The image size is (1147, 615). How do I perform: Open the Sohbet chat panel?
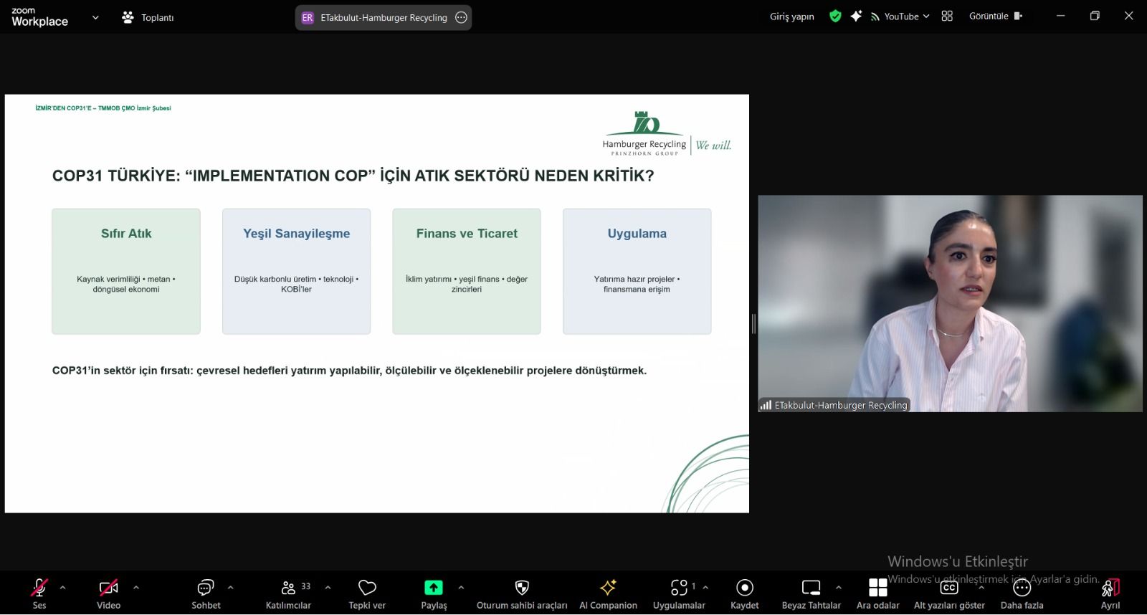[206, 594]
